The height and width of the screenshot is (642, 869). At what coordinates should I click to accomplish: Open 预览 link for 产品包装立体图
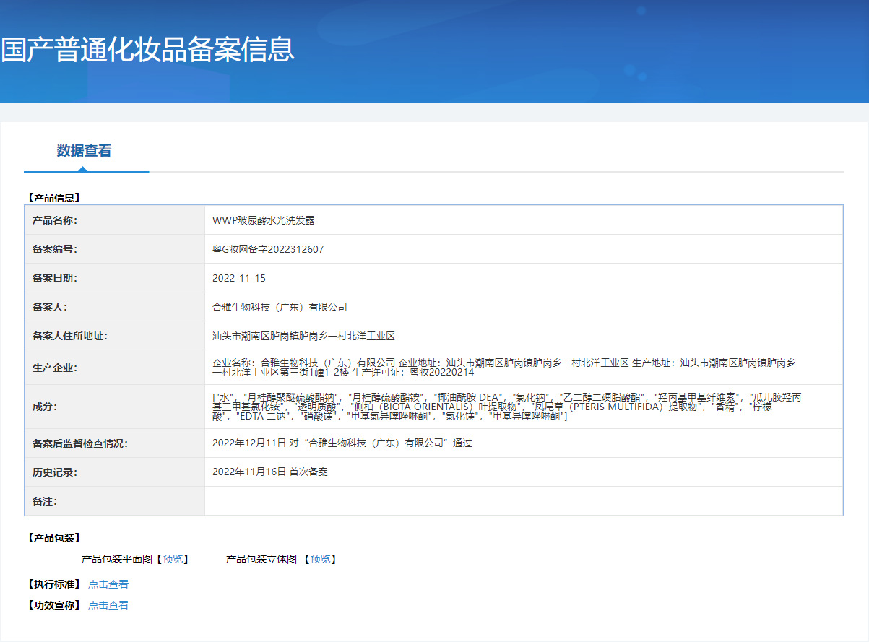click(321, 559)
